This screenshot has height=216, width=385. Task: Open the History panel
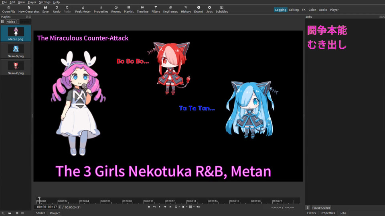coord(186,9)
